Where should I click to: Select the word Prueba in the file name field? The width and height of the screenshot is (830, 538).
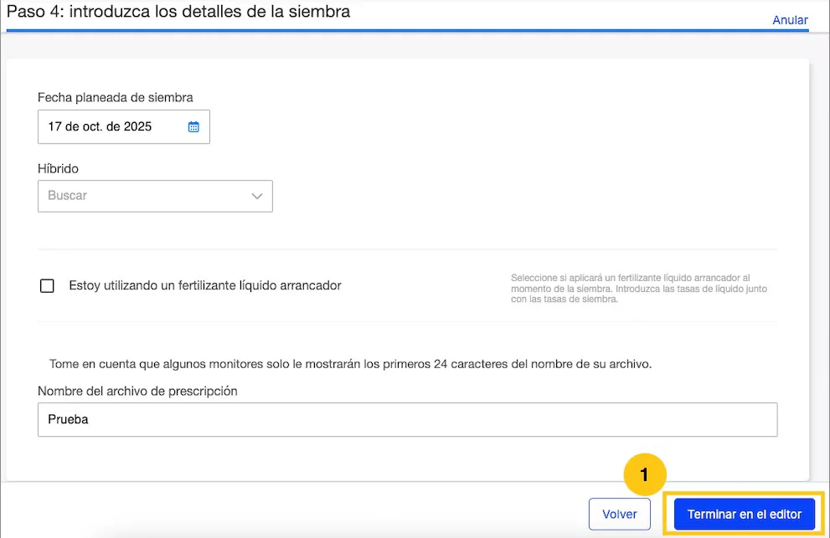click(68, 420)
